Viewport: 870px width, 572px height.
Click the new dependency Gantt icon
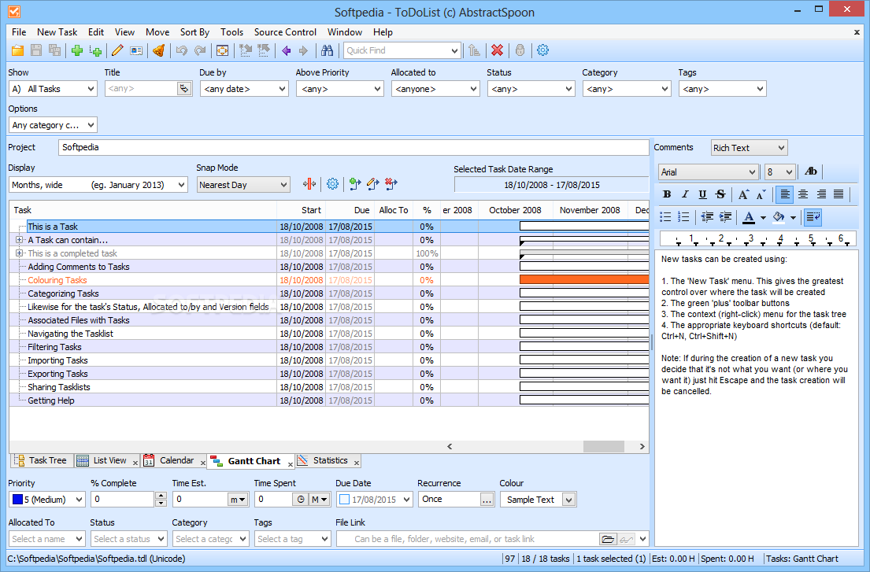tap(355, 184)
